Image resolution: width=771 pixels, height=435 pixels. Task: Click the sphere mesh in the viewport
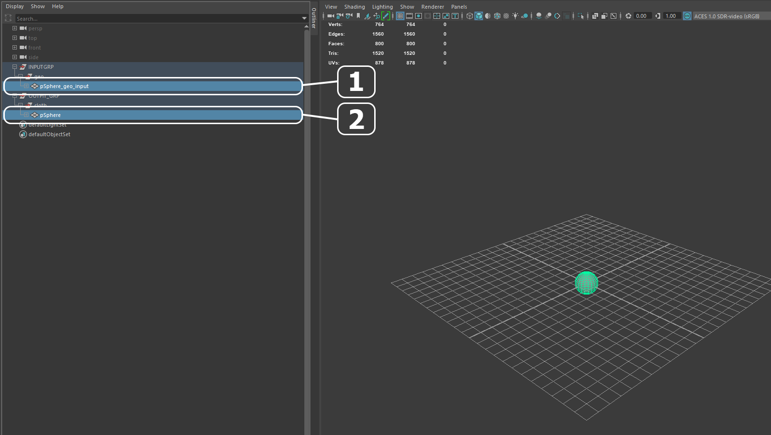(587, 283)
